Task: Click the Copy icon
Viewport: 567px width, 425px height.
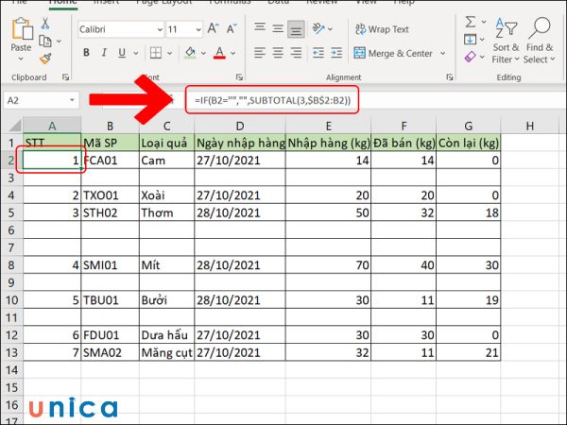Action: click(45, 42)
